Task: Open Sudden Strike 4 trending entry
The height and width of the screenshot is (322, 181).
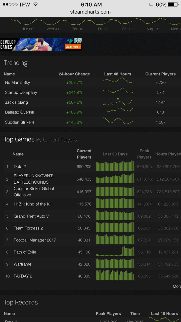Action: (x=20, y=122)
